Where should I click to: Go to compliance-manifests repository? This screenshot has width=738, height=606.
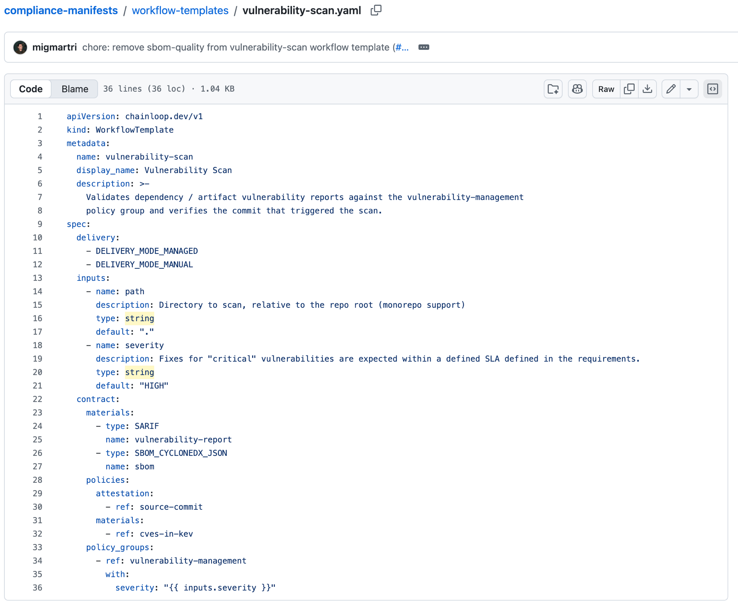[61, 10]
